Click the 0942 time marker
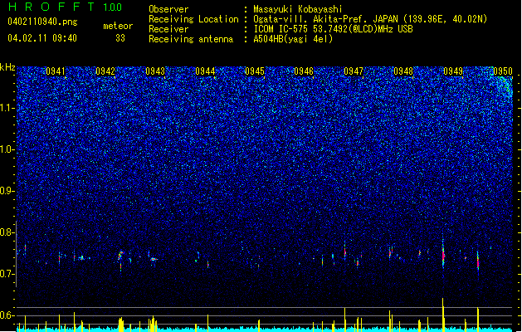 pos(105,71)
